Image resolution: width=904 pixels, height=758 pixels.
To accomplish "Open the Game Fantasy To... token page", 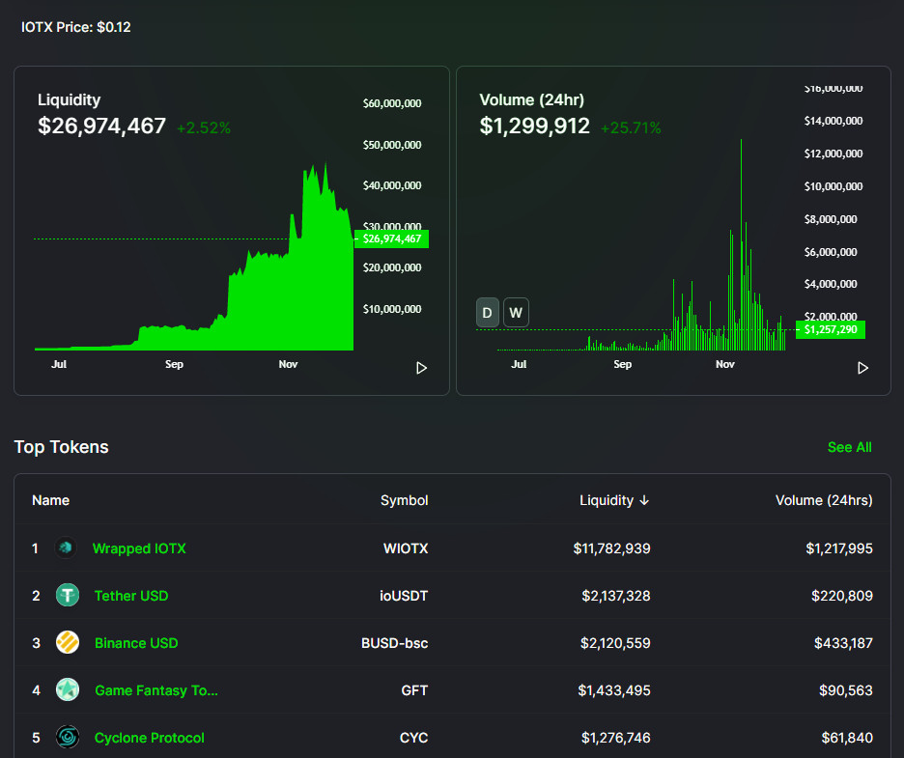I will coord(156,690).
